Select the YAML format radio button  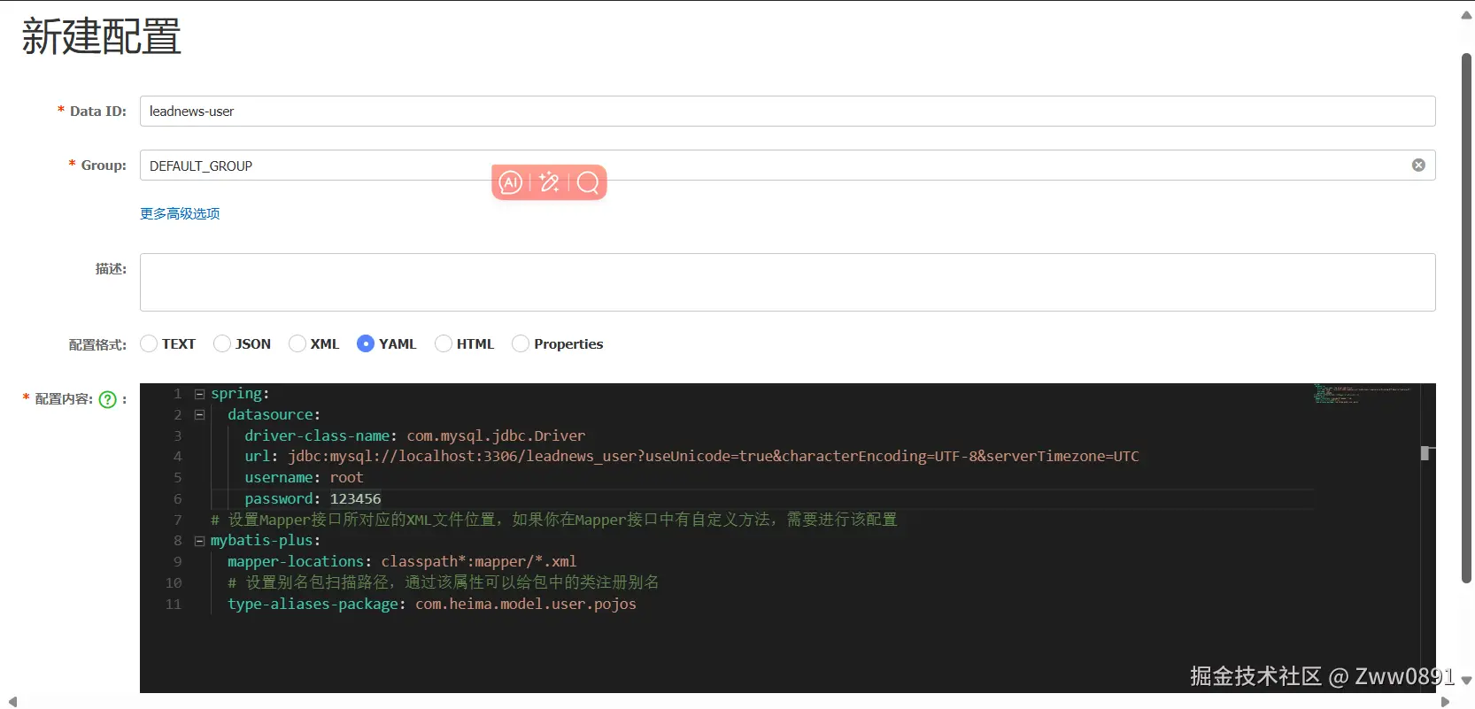(x=366, y=343)
